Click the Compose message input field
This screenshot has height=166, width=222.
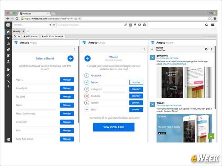click(90, 25)
